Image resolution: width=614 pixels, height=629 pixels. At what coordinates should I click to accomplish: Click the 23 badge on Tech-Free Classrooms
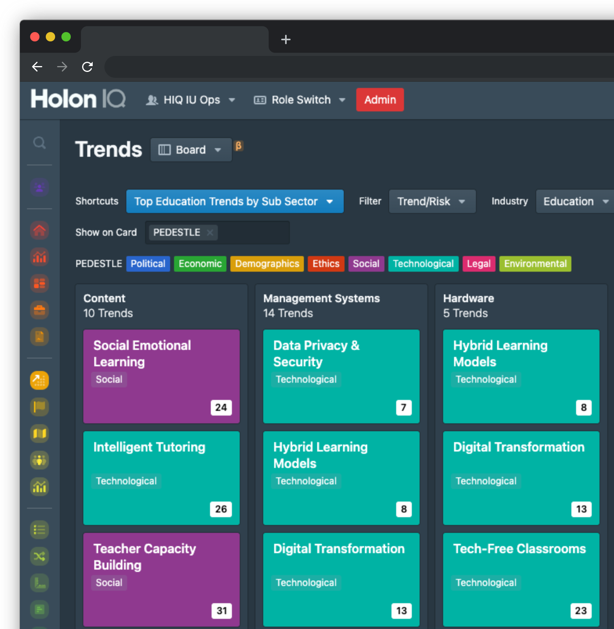click(581, 611)
